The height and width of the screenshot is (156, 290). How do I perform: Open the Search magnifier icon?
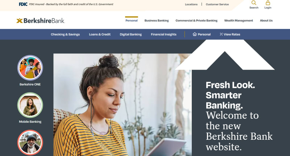point(254,3)
